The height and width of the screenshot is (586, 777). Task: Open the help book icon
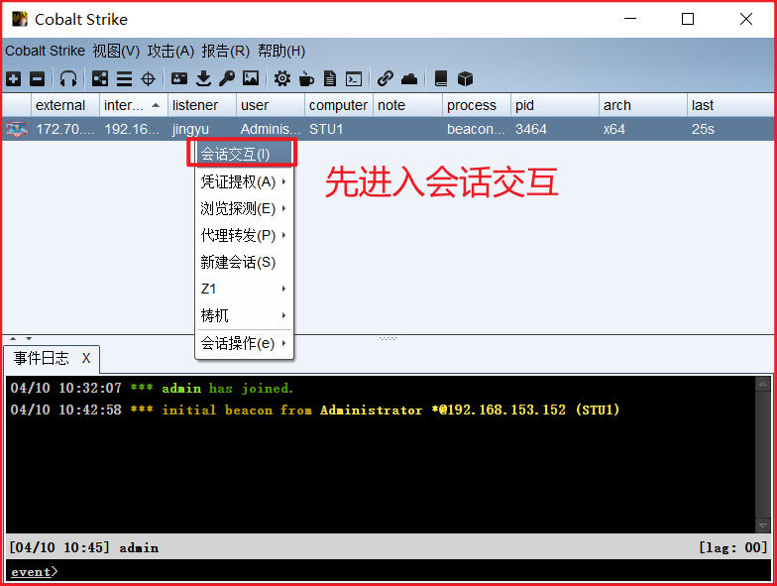coord(440,78)
